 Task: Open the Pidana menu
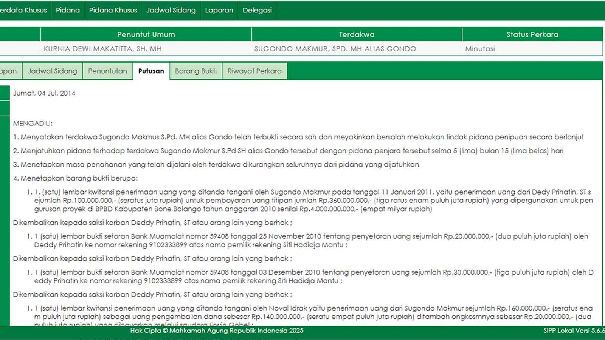coord(68,10)
